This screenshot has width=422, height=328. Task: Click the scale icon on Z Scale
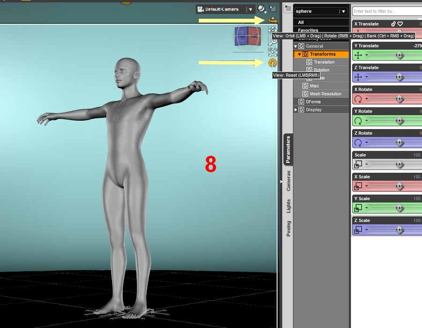[x=358, y=230]
